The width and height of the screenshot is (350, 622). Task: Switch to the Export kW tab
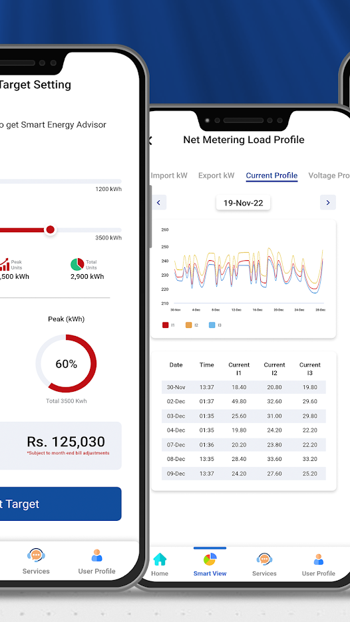tap(216, 176)
